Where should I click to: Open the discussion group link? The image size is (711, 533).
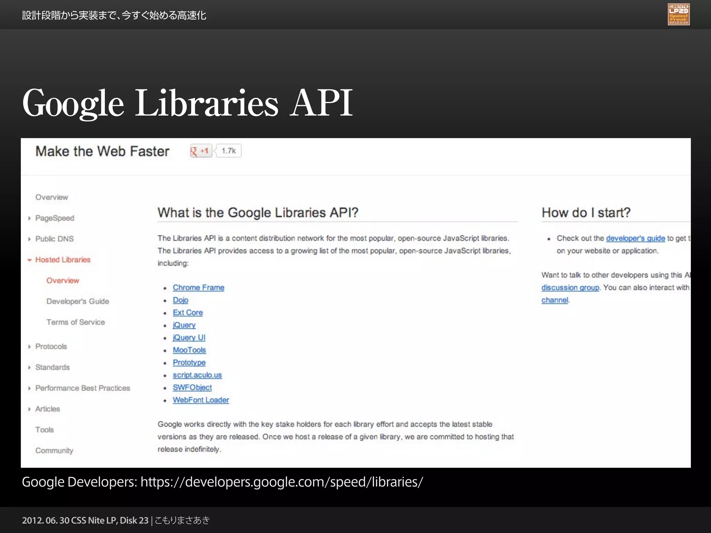[570, 288]
